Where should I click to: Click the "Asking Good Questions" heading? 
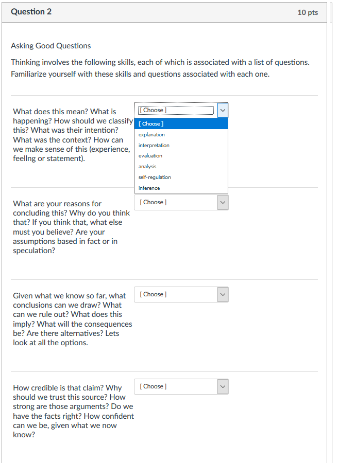pos(51,46)
